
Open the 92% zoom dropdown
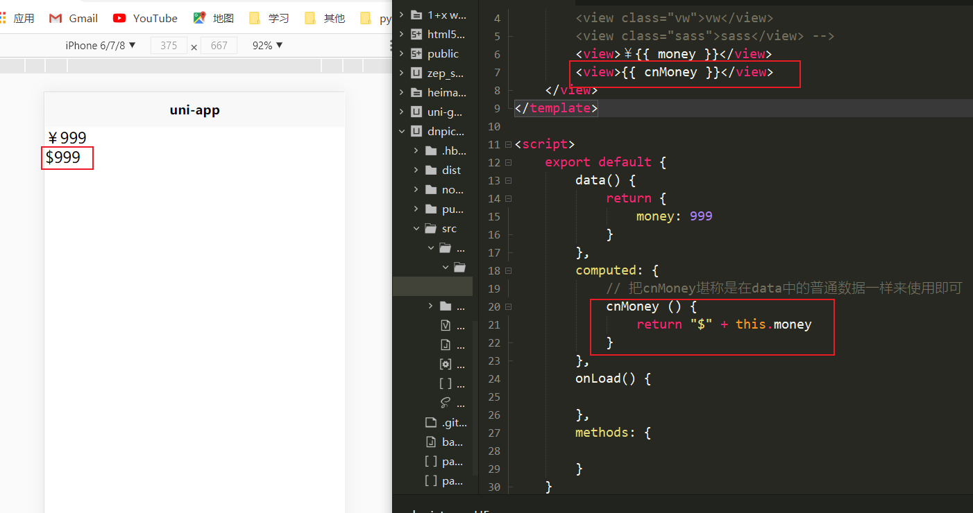pos(268,45)
